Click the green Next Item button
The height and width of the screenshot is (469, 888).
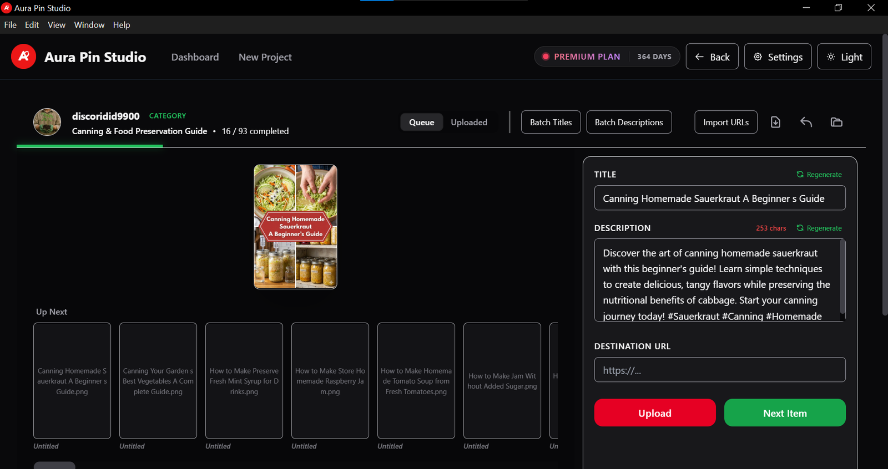point(785,413)
